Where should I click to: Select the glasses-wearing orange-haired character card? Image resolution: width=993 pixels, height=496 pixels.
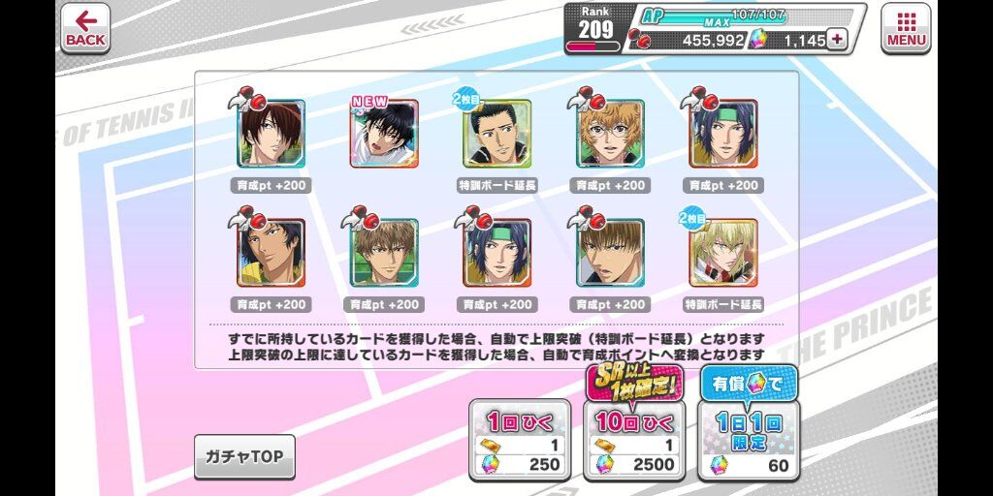tap(611, 134)
